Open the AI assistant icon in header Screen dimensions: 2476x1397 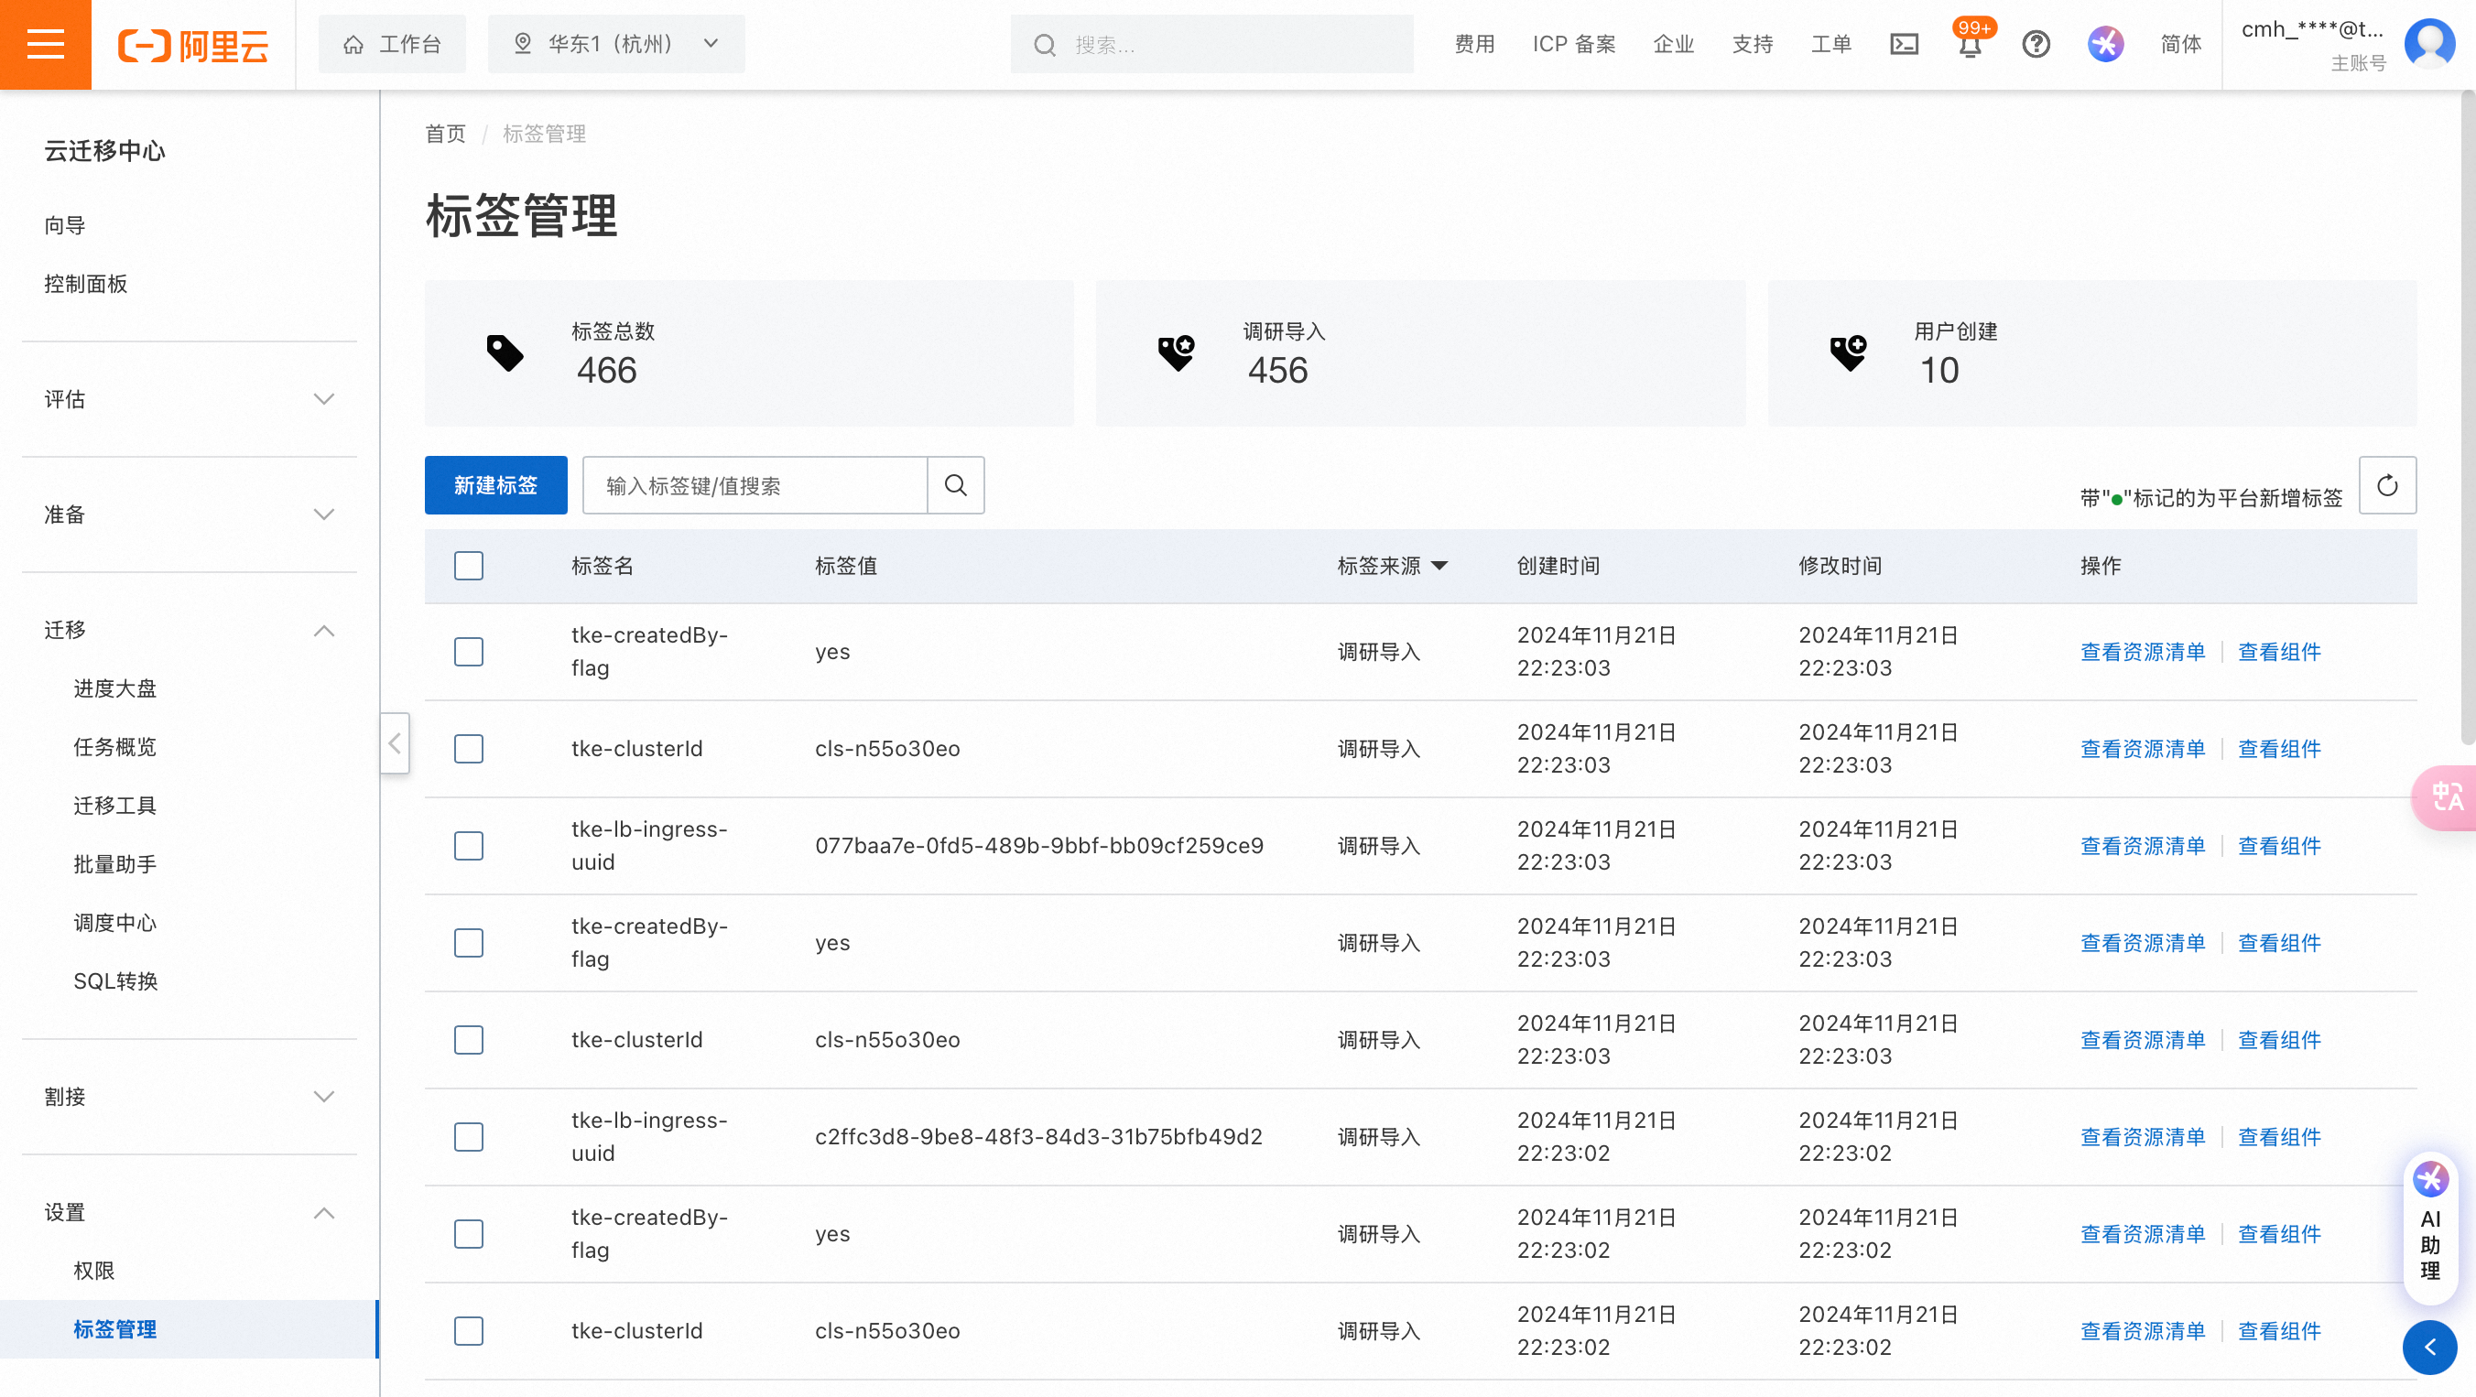click(x=2105, y=44)
